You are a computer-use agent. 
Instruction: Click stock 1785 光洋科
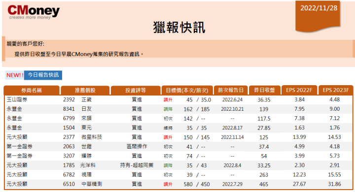(x=79, y=165)
